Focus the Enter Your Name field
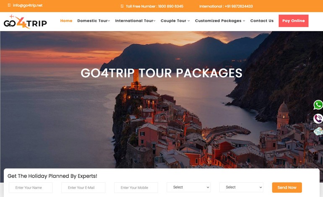Screen dimensions: 323x197 31,187
